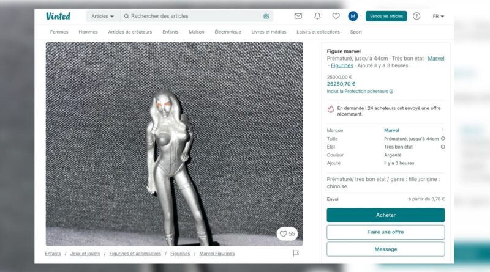This screenshot has width=490, height=272.
Task: Open the notifications bell icon
Action: (x=317, y=16)
